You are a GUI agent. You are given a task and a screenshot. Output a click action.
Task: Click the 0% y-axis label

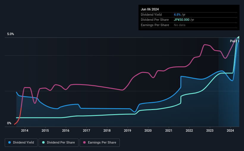[9, 123]
